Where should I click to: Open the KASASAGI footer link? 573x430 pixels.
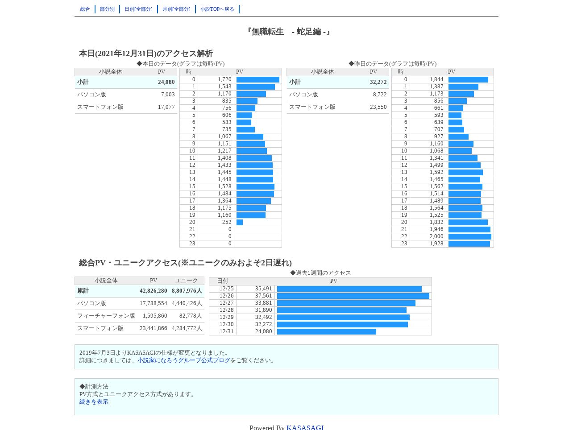tap(305, 427)
